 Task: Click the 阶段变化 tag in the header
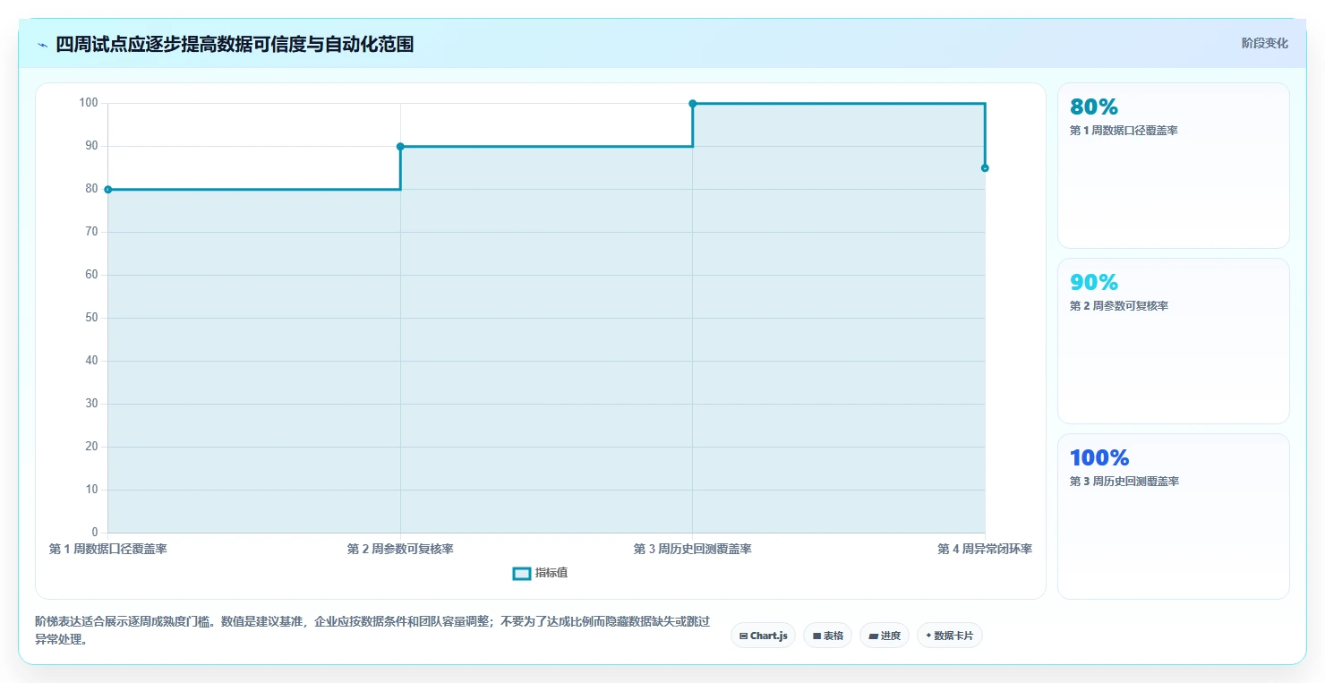[1265, 43]
